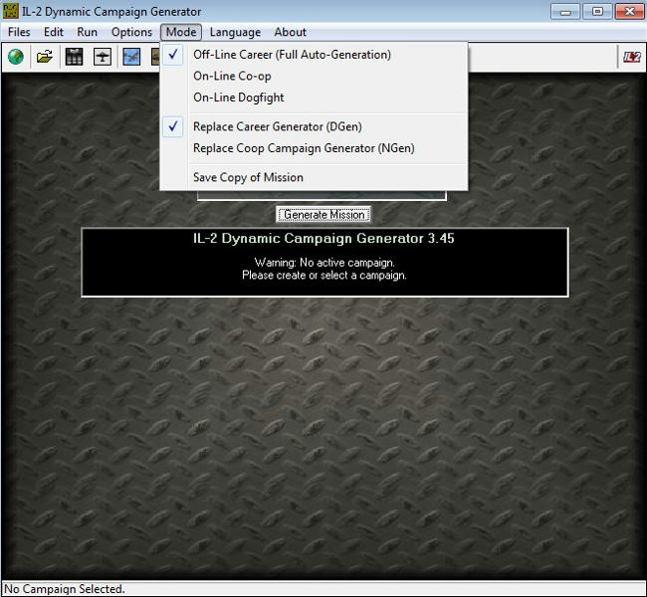
Task: Select Off-Line Career (Full Auto-Generation) mode
Action: click(314, 55)
